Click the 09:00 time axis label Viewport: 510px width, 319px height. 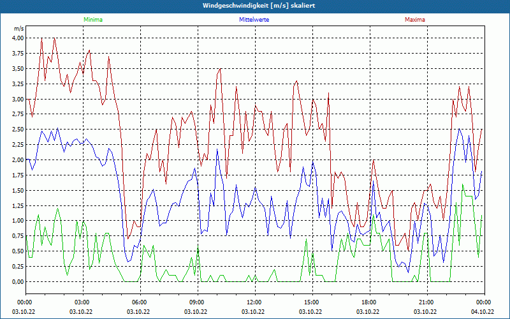[x=198, y=302]
